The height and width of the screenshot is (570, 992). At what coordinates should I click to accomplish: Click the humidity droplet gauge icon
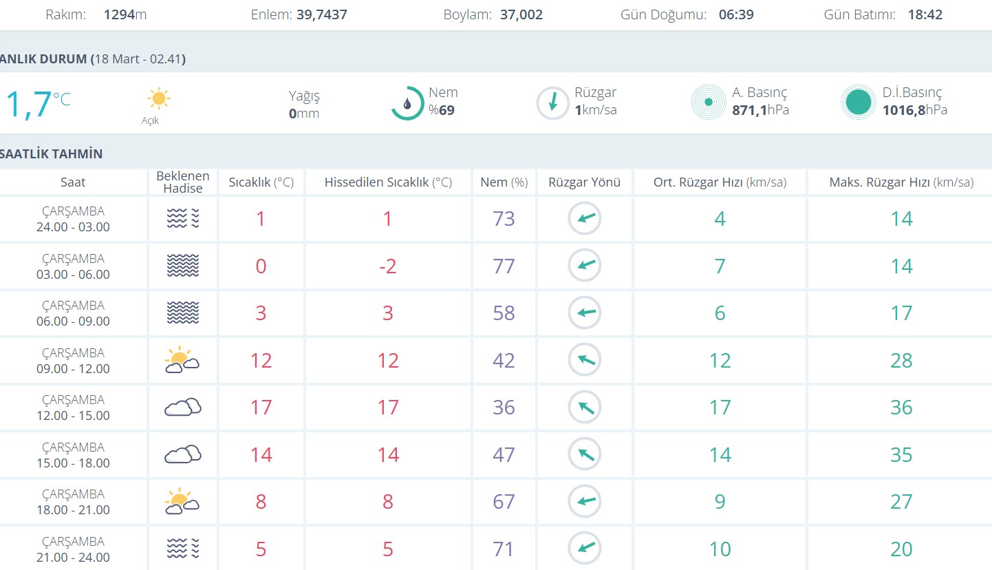click(407, 103)
